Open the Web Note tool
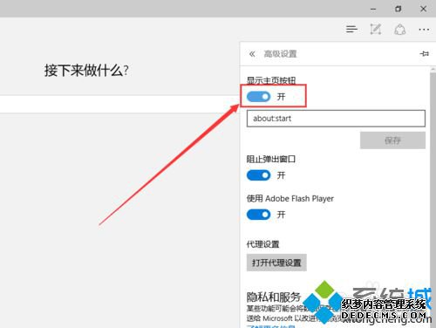Screen dimensions: 436x328 click(375, 29)
